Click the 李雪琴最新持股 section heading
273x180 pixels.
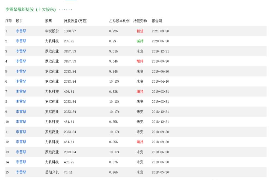pos(31,9)
